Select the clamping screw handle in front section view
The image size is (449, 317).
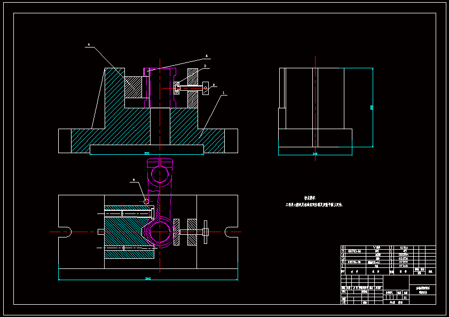(206, 88)
